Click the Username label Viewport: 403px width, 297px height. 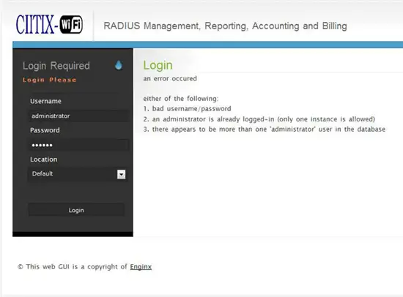(45, 101)
